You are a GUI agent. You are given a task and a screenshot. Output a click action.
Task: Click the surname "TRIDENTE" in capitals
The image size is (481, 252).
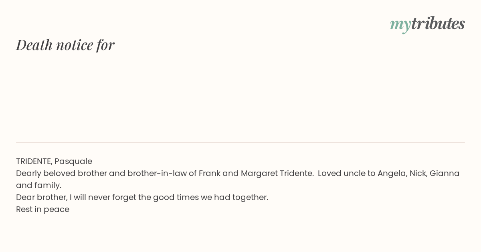pos(34,161)
